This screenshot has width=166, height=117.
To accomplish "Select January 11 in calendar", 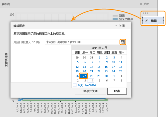I will 121,62.
